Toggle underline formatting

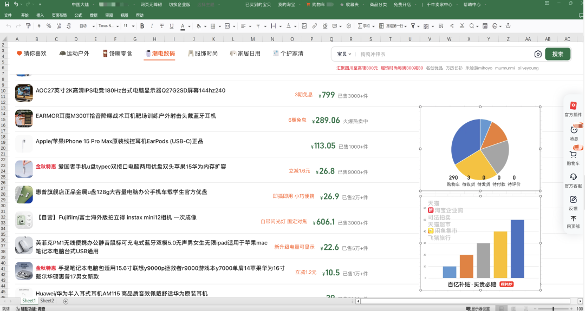[x=172, y=26]
